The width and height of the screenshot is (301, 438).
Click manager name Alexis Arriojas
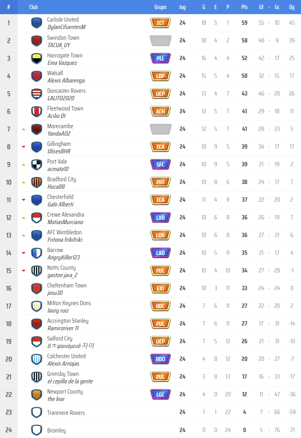click(x=63, y=364)
